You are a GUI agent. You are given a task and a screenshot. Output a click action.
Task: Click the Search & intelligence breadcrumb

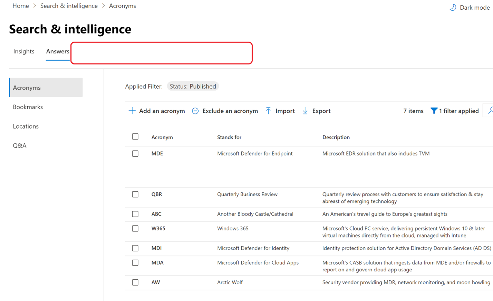pos(69,6)
